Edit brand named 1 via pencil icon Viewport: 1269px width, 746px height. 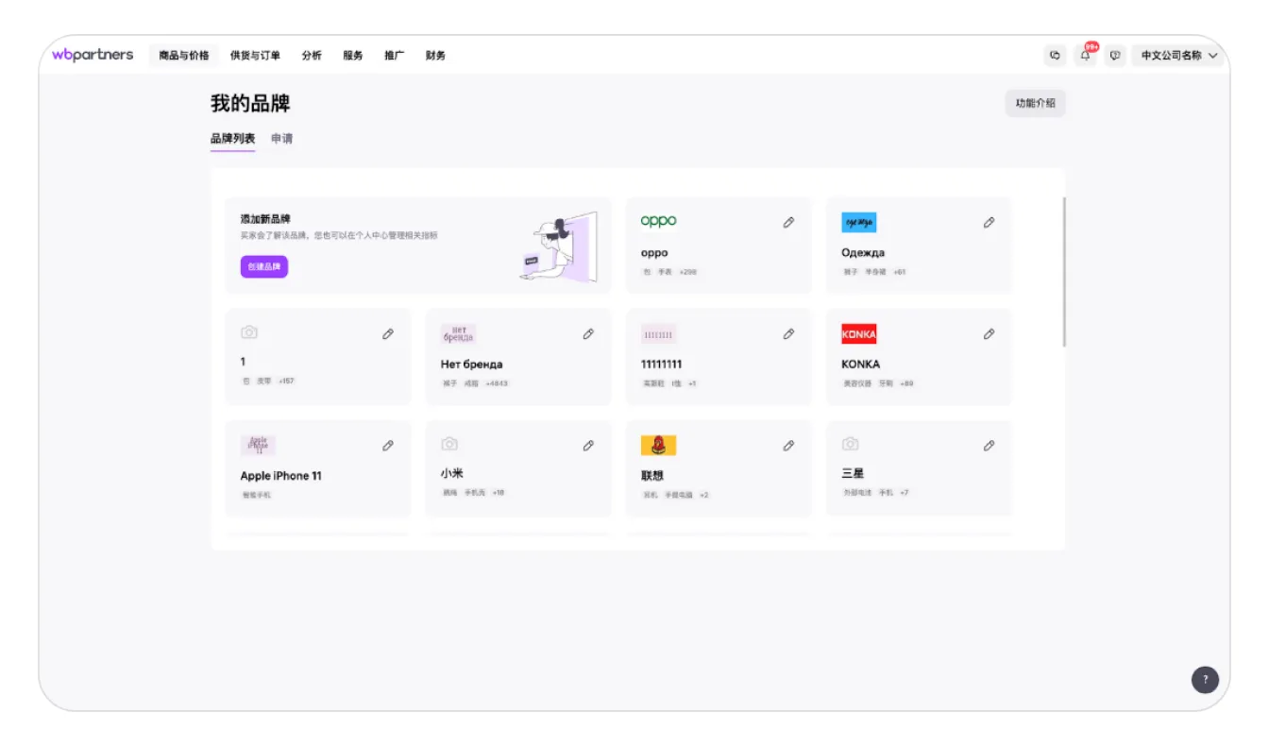(x=388, y=334)
